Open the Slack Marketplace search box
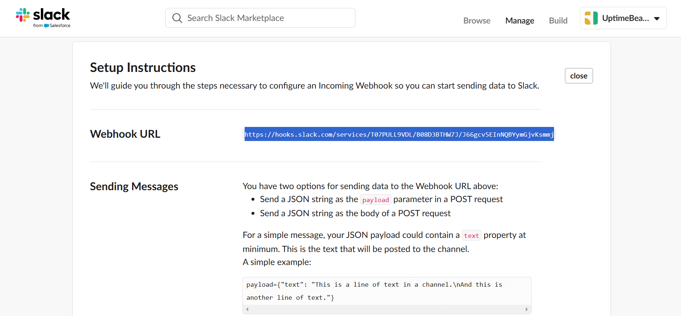681x316 pixels. tap(260, 18)
